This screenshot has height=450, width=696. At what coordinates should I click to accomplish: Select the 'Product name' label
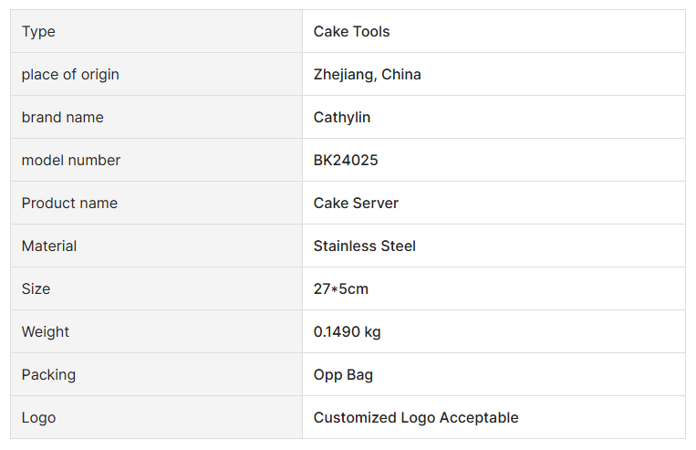pyautogui.click(x=69, y=204)
